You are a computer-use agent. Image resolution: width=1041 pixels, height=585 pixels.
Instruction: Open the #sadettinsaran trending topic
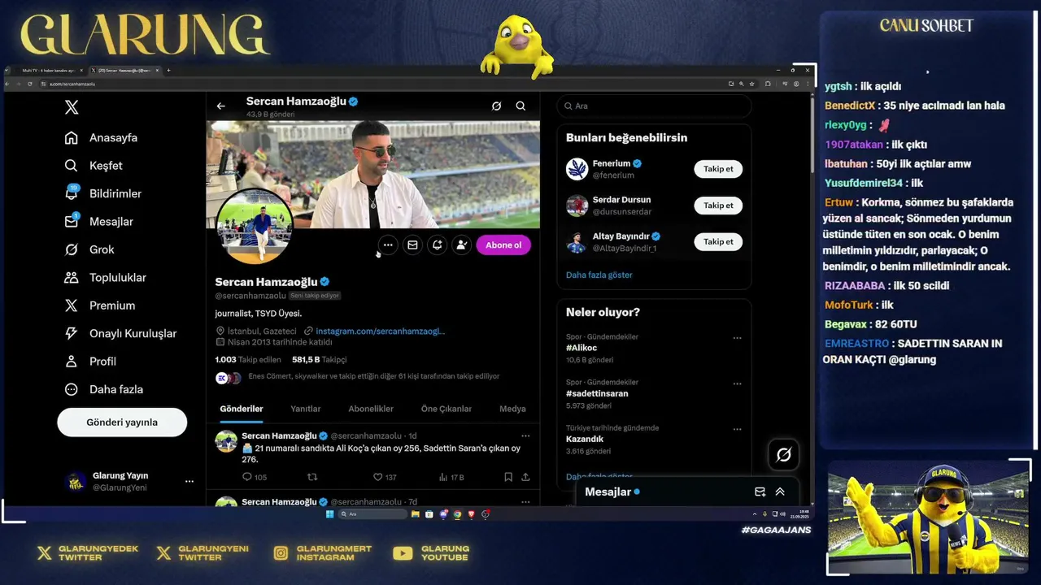(597, 393)
